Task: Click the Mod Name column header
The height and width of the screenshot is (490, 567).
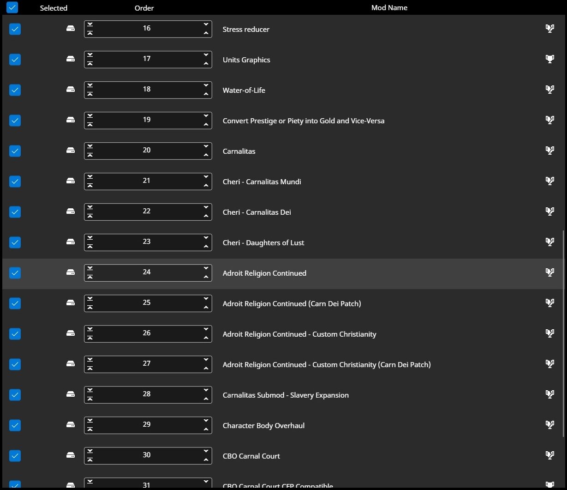Action: [x=389, y=7]
